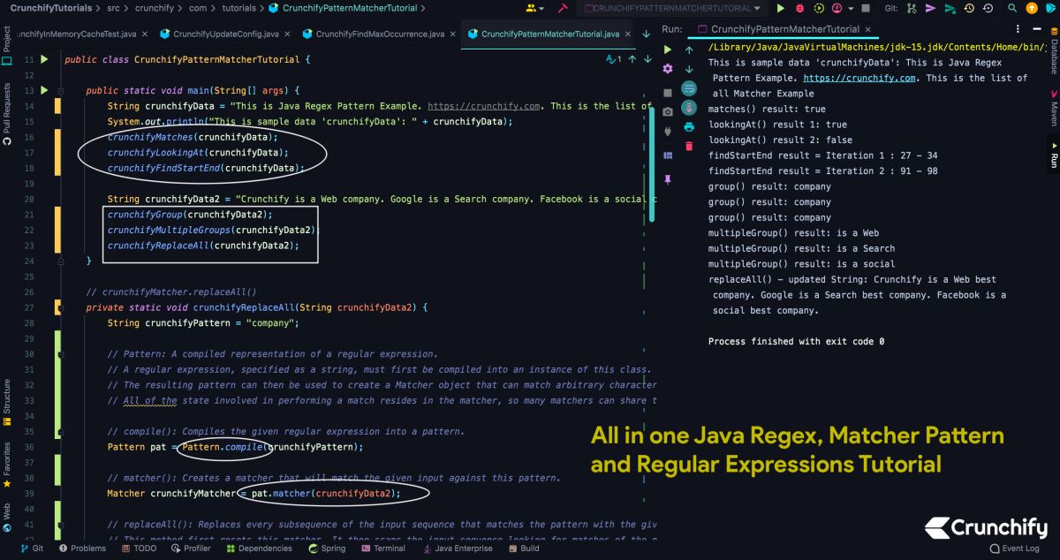The image size is (1060, 560).
Task: Expand the run configuration dropdown arrow
Action: (x=757, y=8)
